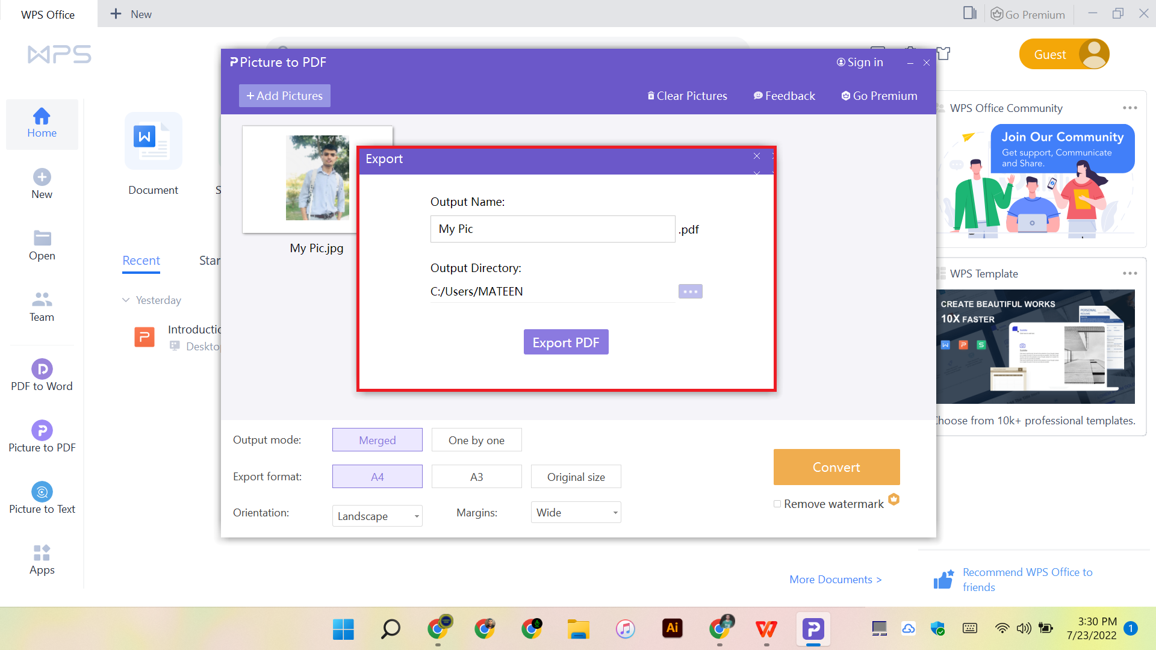Open the PDF to Word tool

(42, 375)
